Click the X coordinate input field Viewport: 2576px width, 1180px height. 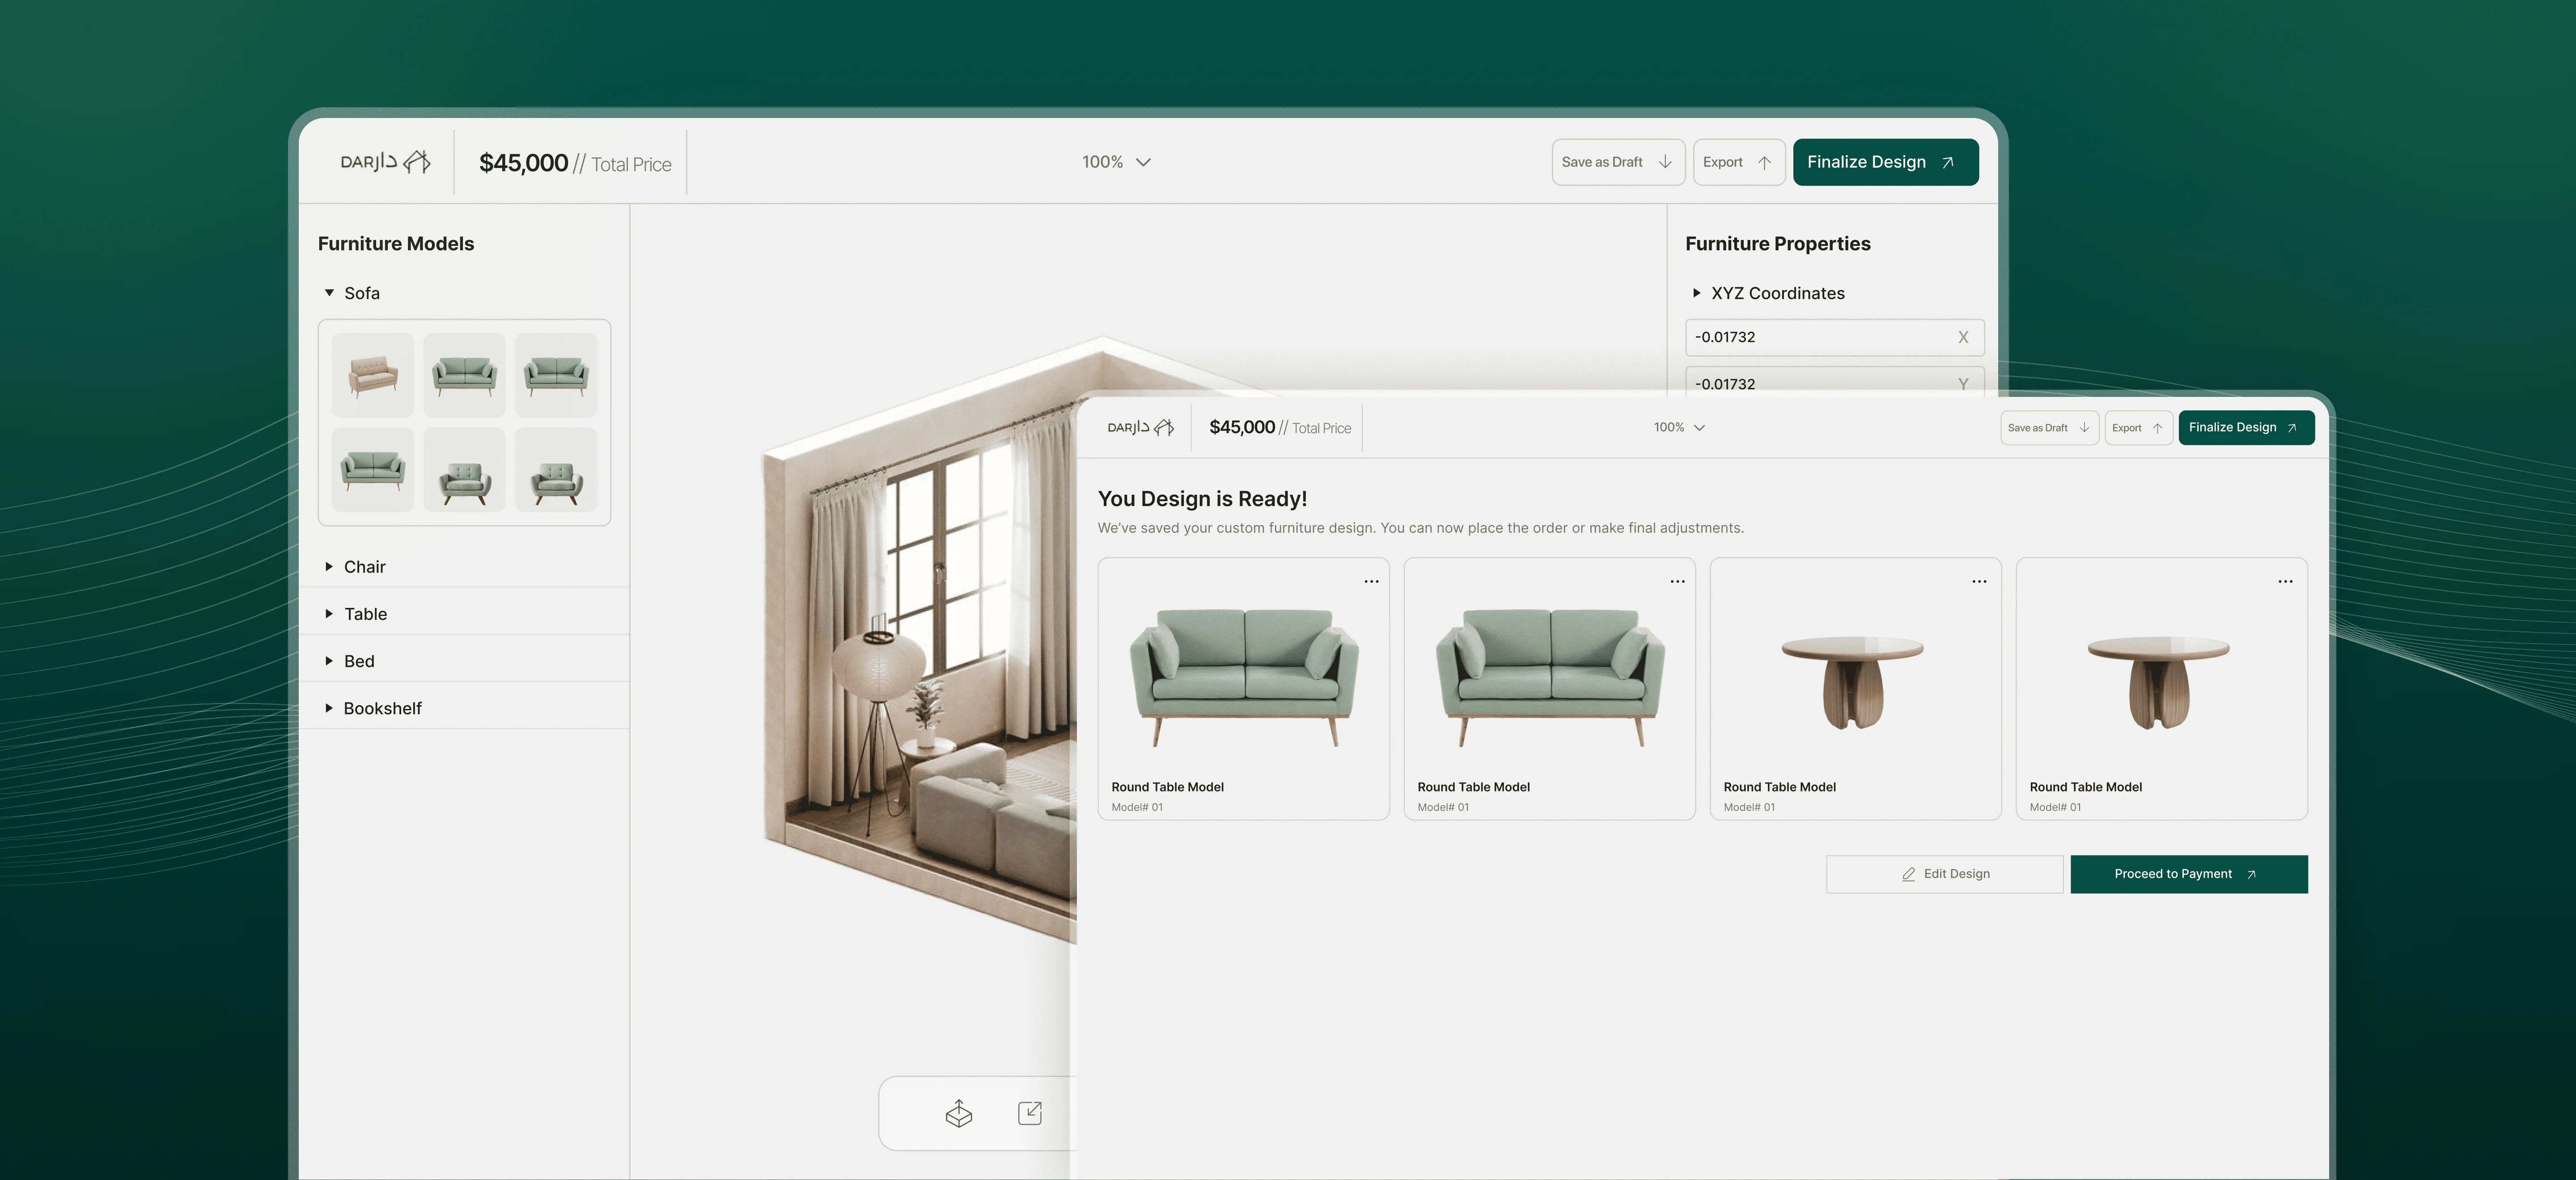click(x=1834, y=338)
